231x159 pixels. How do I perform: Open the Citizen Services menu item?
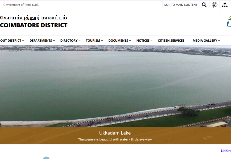tap(171, 41)
